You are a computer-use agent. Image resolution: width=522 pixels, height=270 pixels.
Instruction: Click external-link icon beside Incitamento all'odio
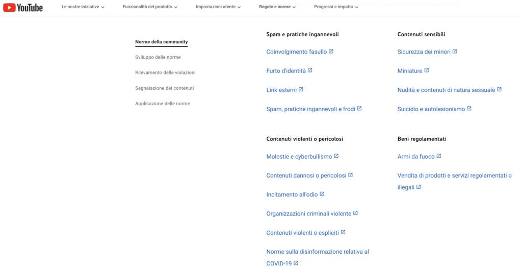[x=322, y=194]
